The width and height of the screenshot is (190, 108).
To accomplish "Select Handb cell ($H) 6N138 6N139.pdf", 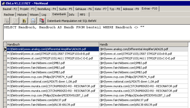I will click(144, 105).
